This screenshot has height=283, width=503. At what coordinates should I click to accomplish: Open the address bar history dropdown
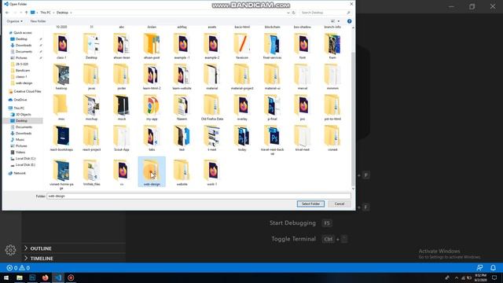[288, 13]
